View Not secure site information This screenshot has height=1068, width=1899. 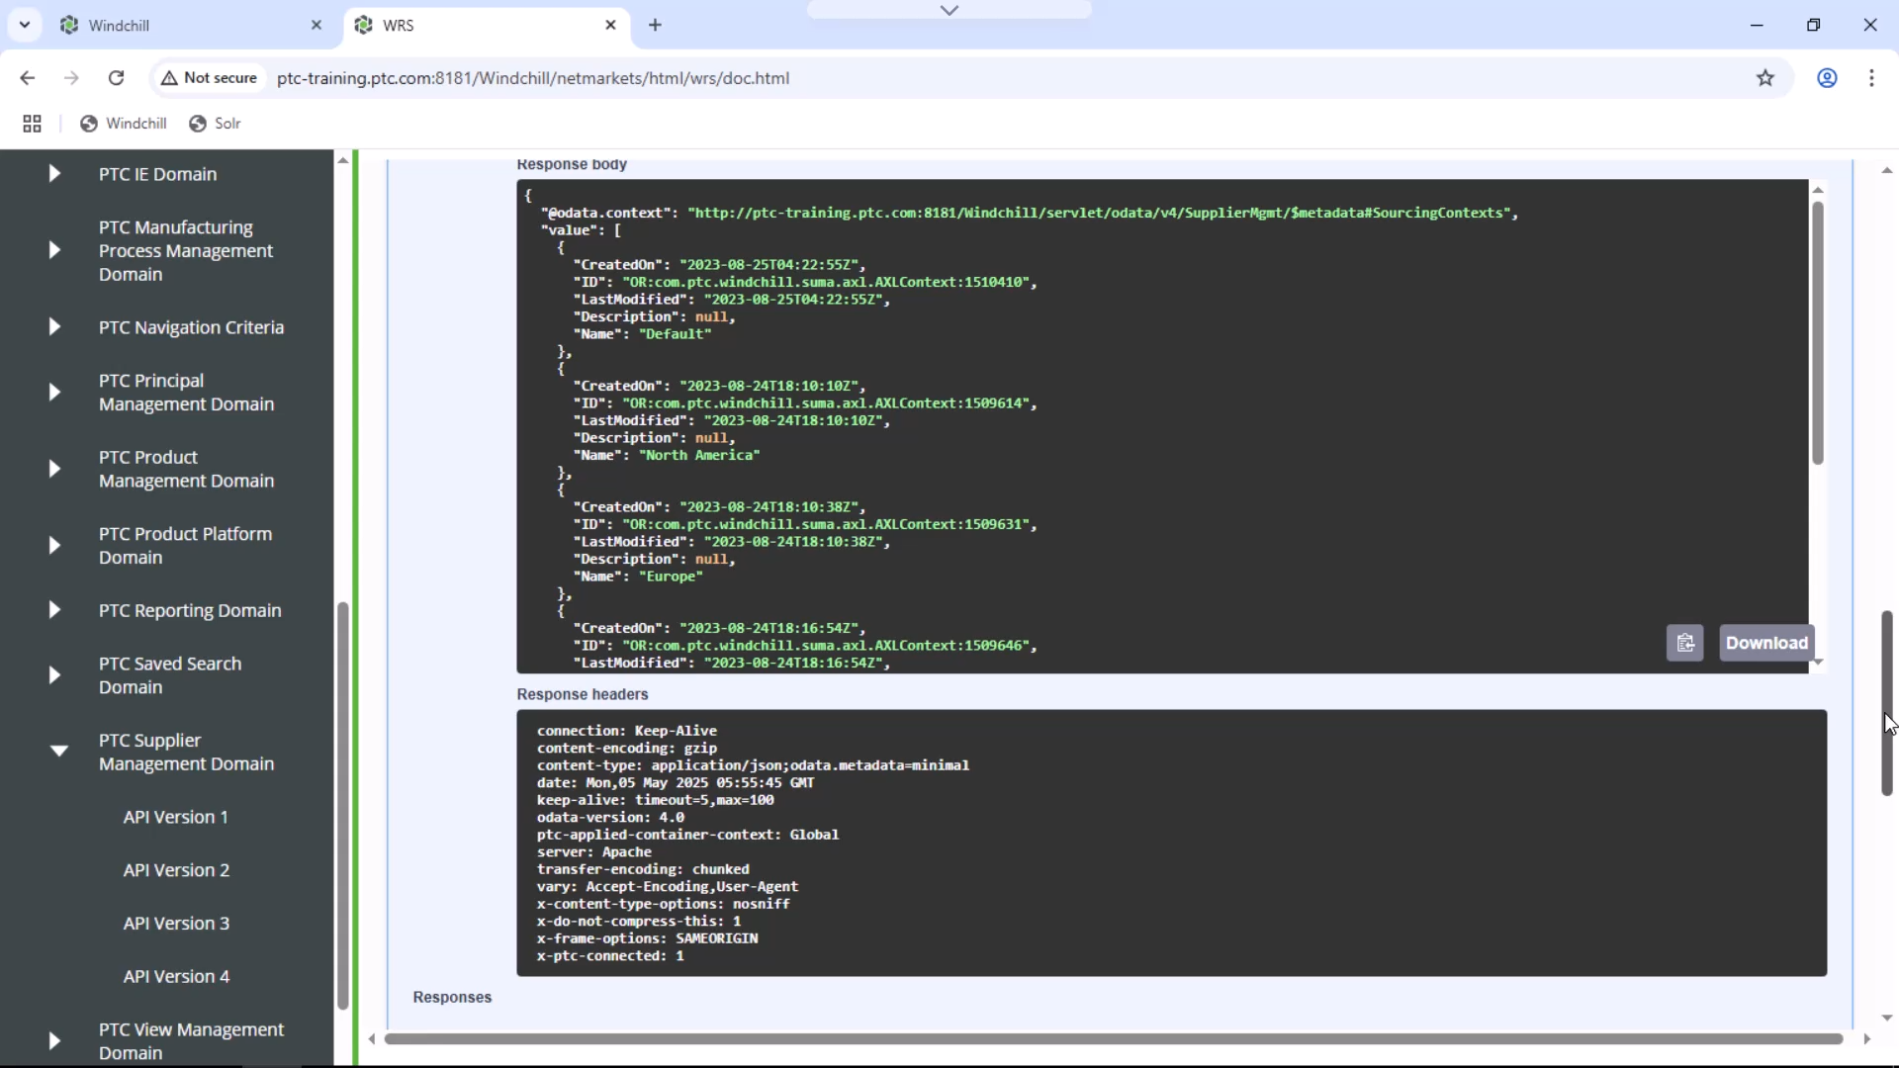click(x=208, y=78)
